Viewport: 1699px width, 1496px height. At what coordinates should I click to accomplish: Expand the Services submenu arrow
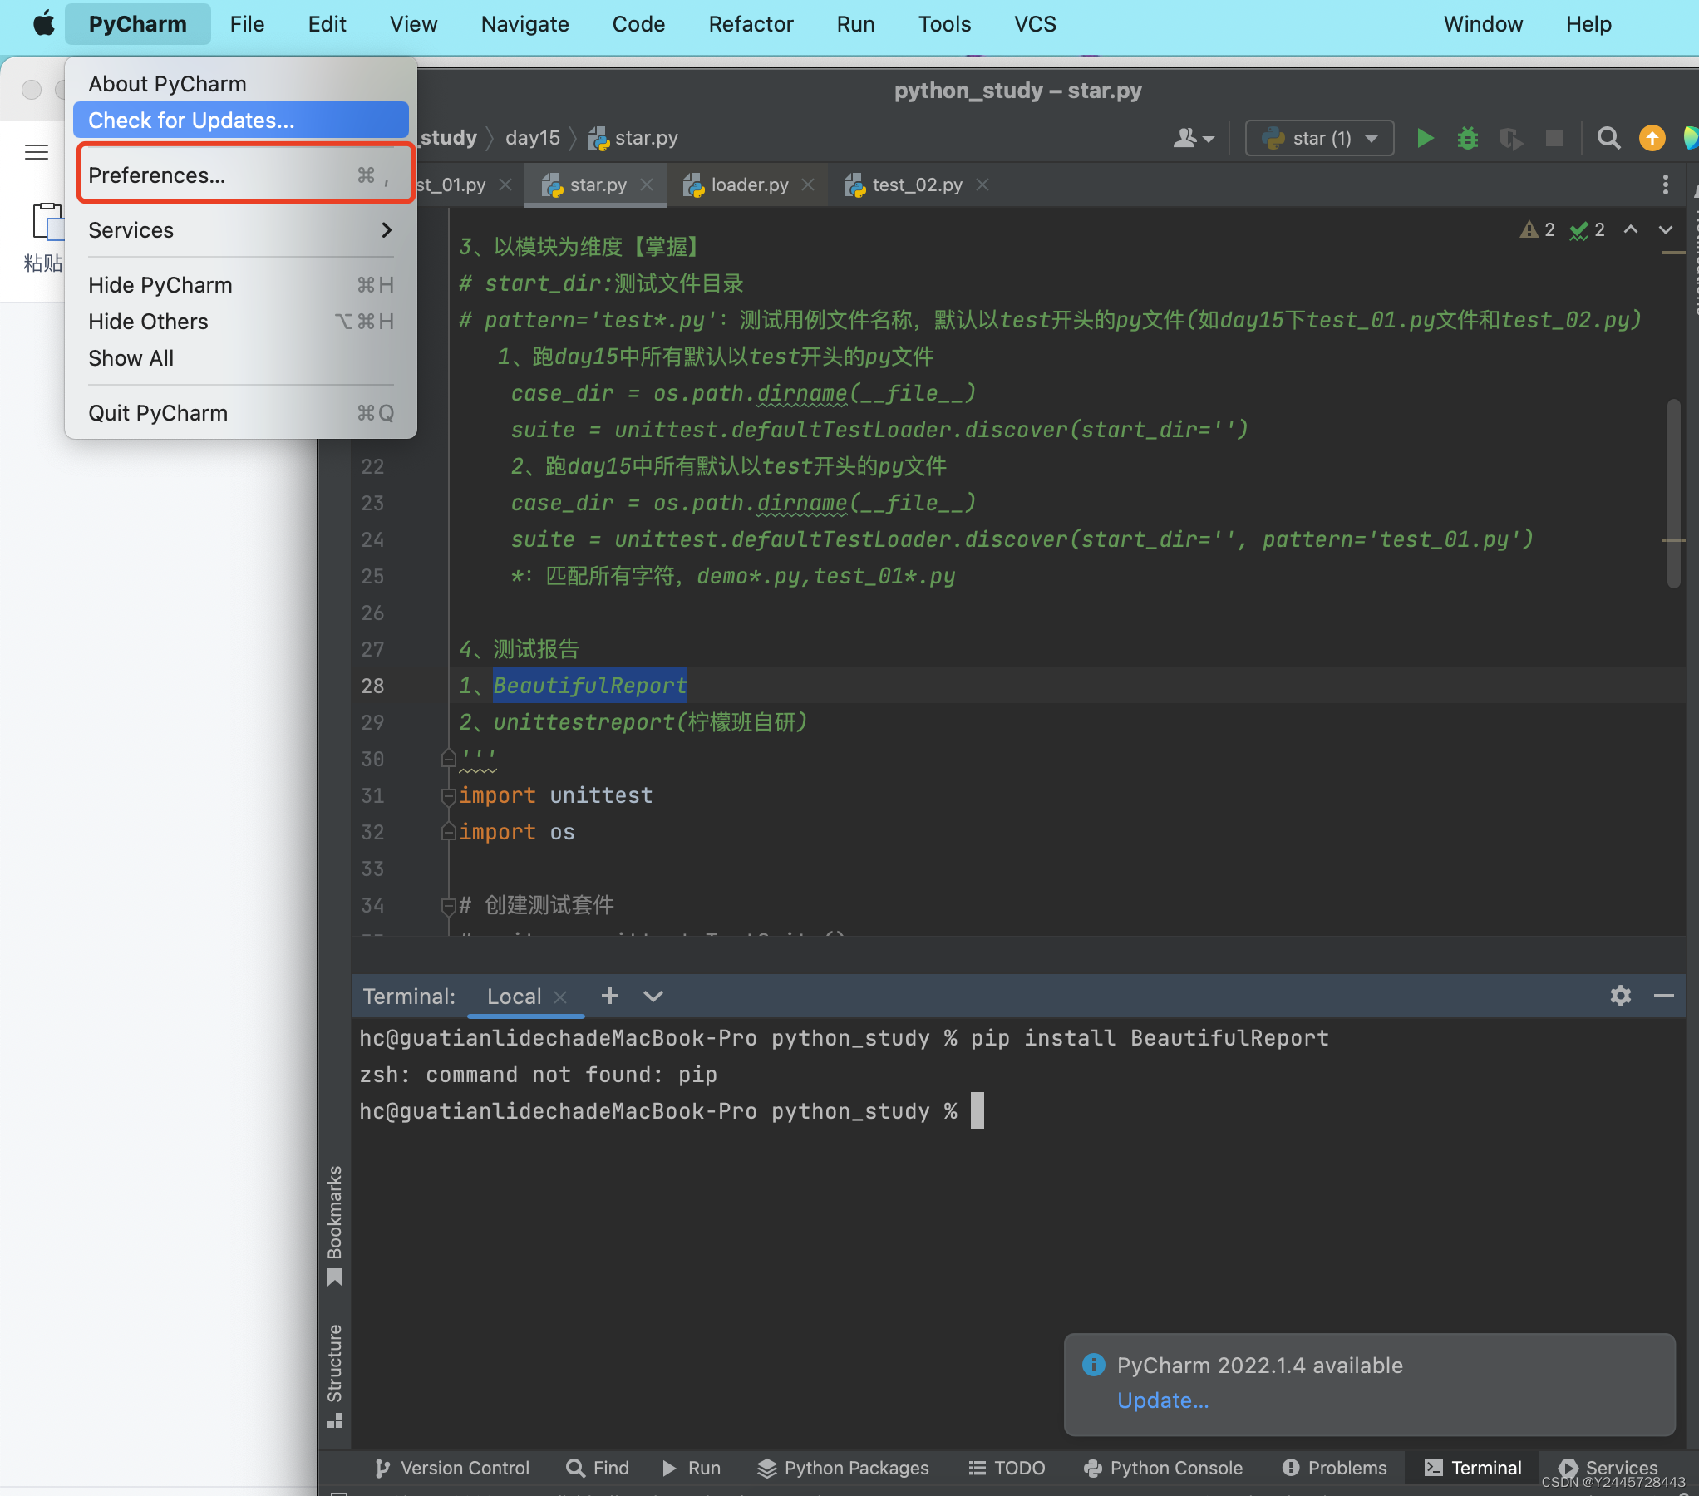[386, 230]
